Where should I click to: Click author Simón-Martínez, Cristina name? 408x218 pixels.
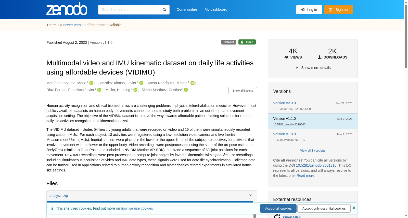[x=161, y=90]
